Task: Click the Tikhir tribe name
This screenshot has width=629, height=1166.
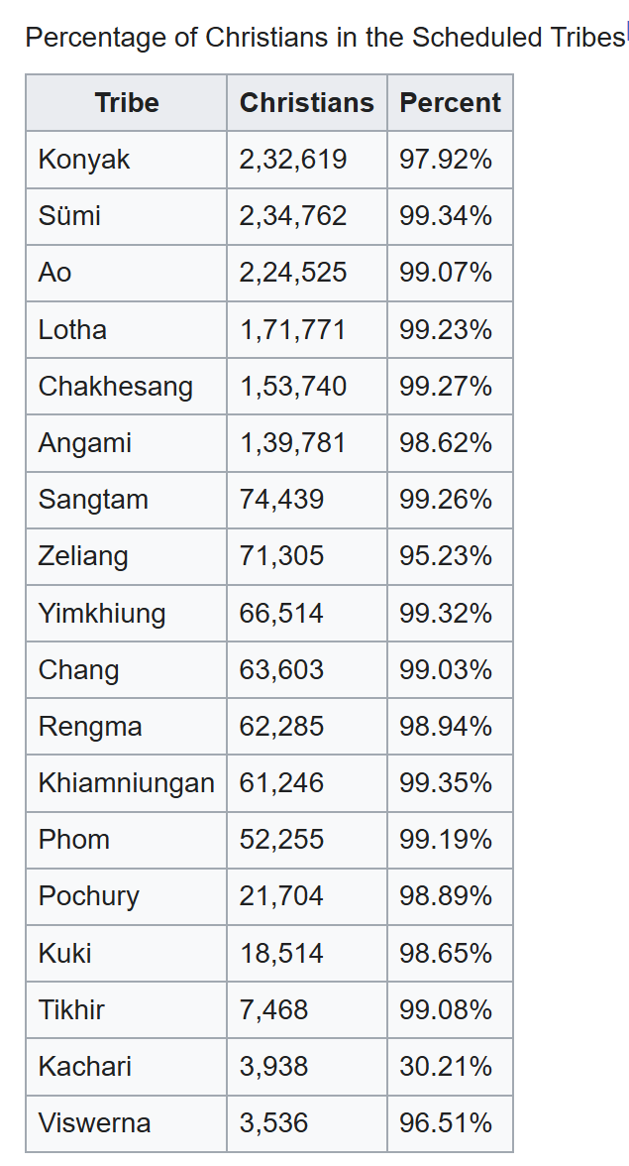Action: [x=71, y=1010]
